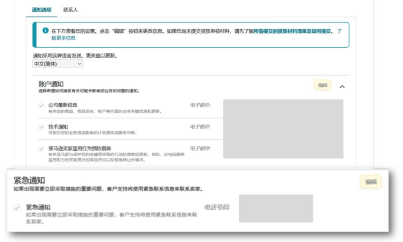Click the 紧急通知 section heading
Viewport: 403px width, 242px height.
click(29, 180)
